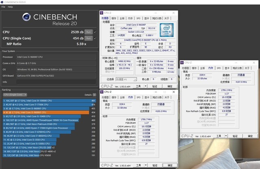Click the Cinebench sphere logo in header
Screen dimensions: 260x169
(x=26, y=17)
